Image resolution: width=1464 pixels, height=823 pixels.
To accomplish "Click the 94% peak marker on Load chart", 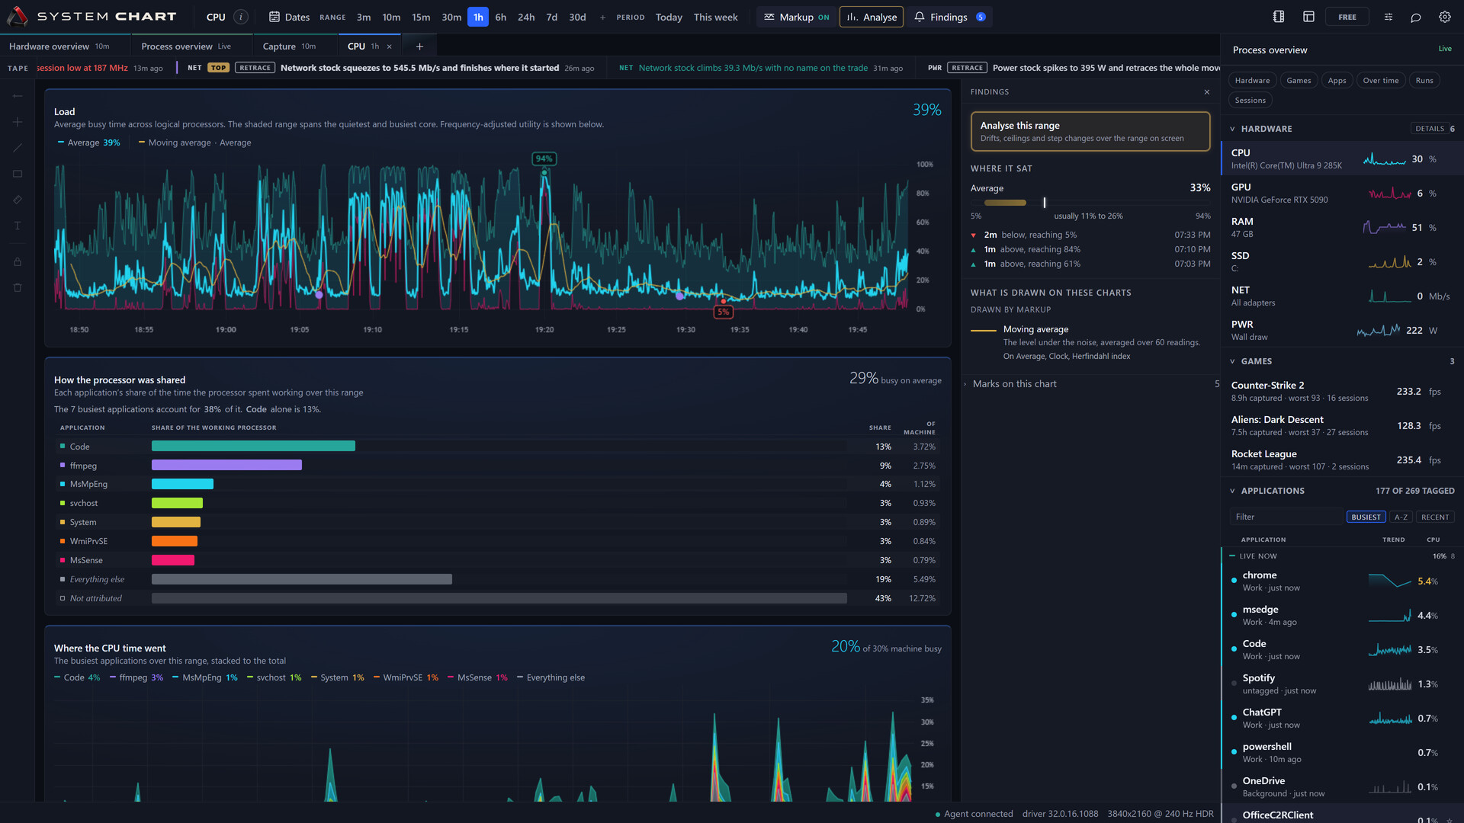I will pos(544,159).
